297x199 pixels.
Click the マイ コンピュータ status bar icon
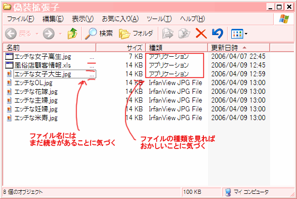click(x=228, y=192)
